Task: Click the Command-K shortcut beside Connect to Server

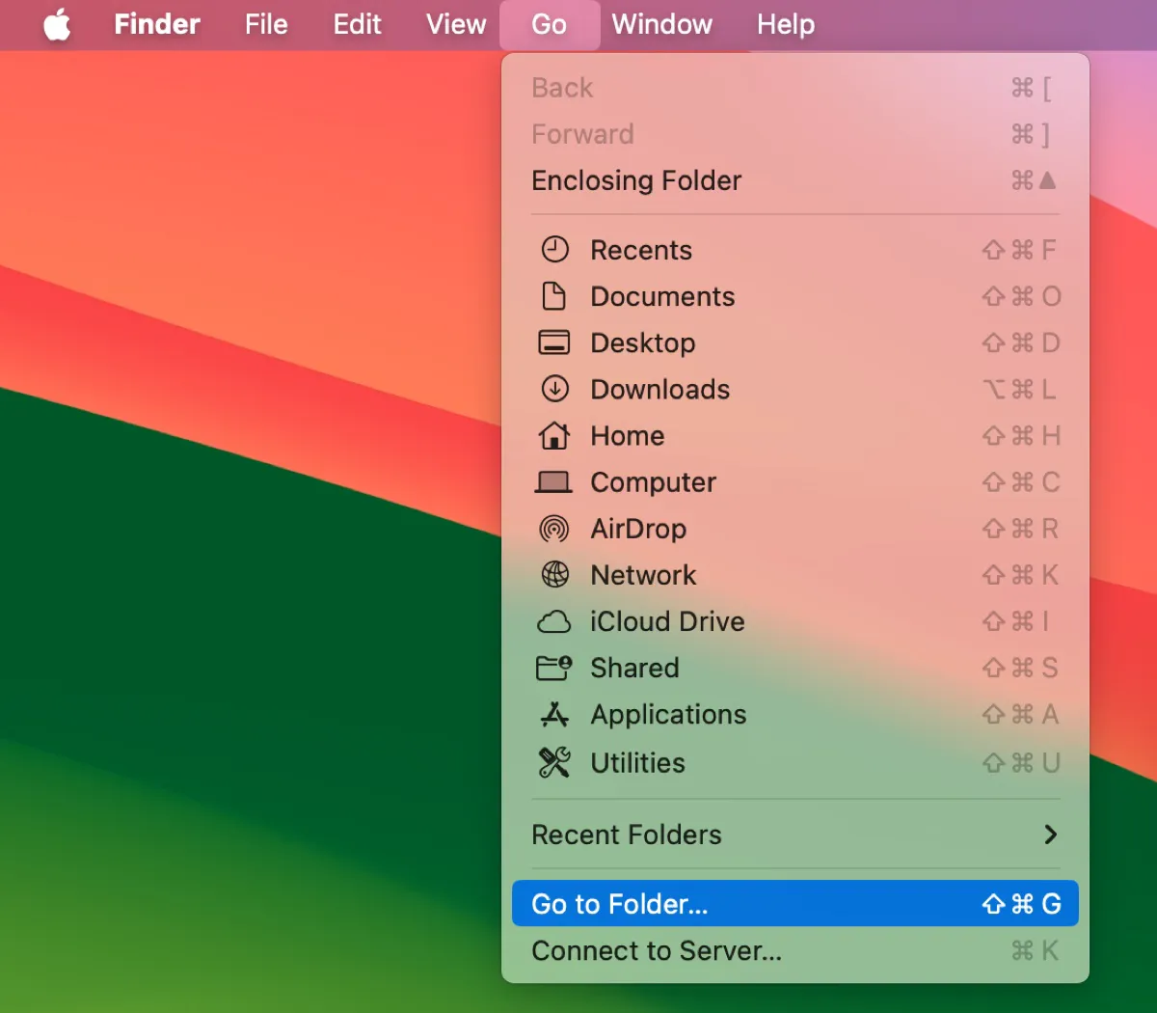Action: 1035,950
